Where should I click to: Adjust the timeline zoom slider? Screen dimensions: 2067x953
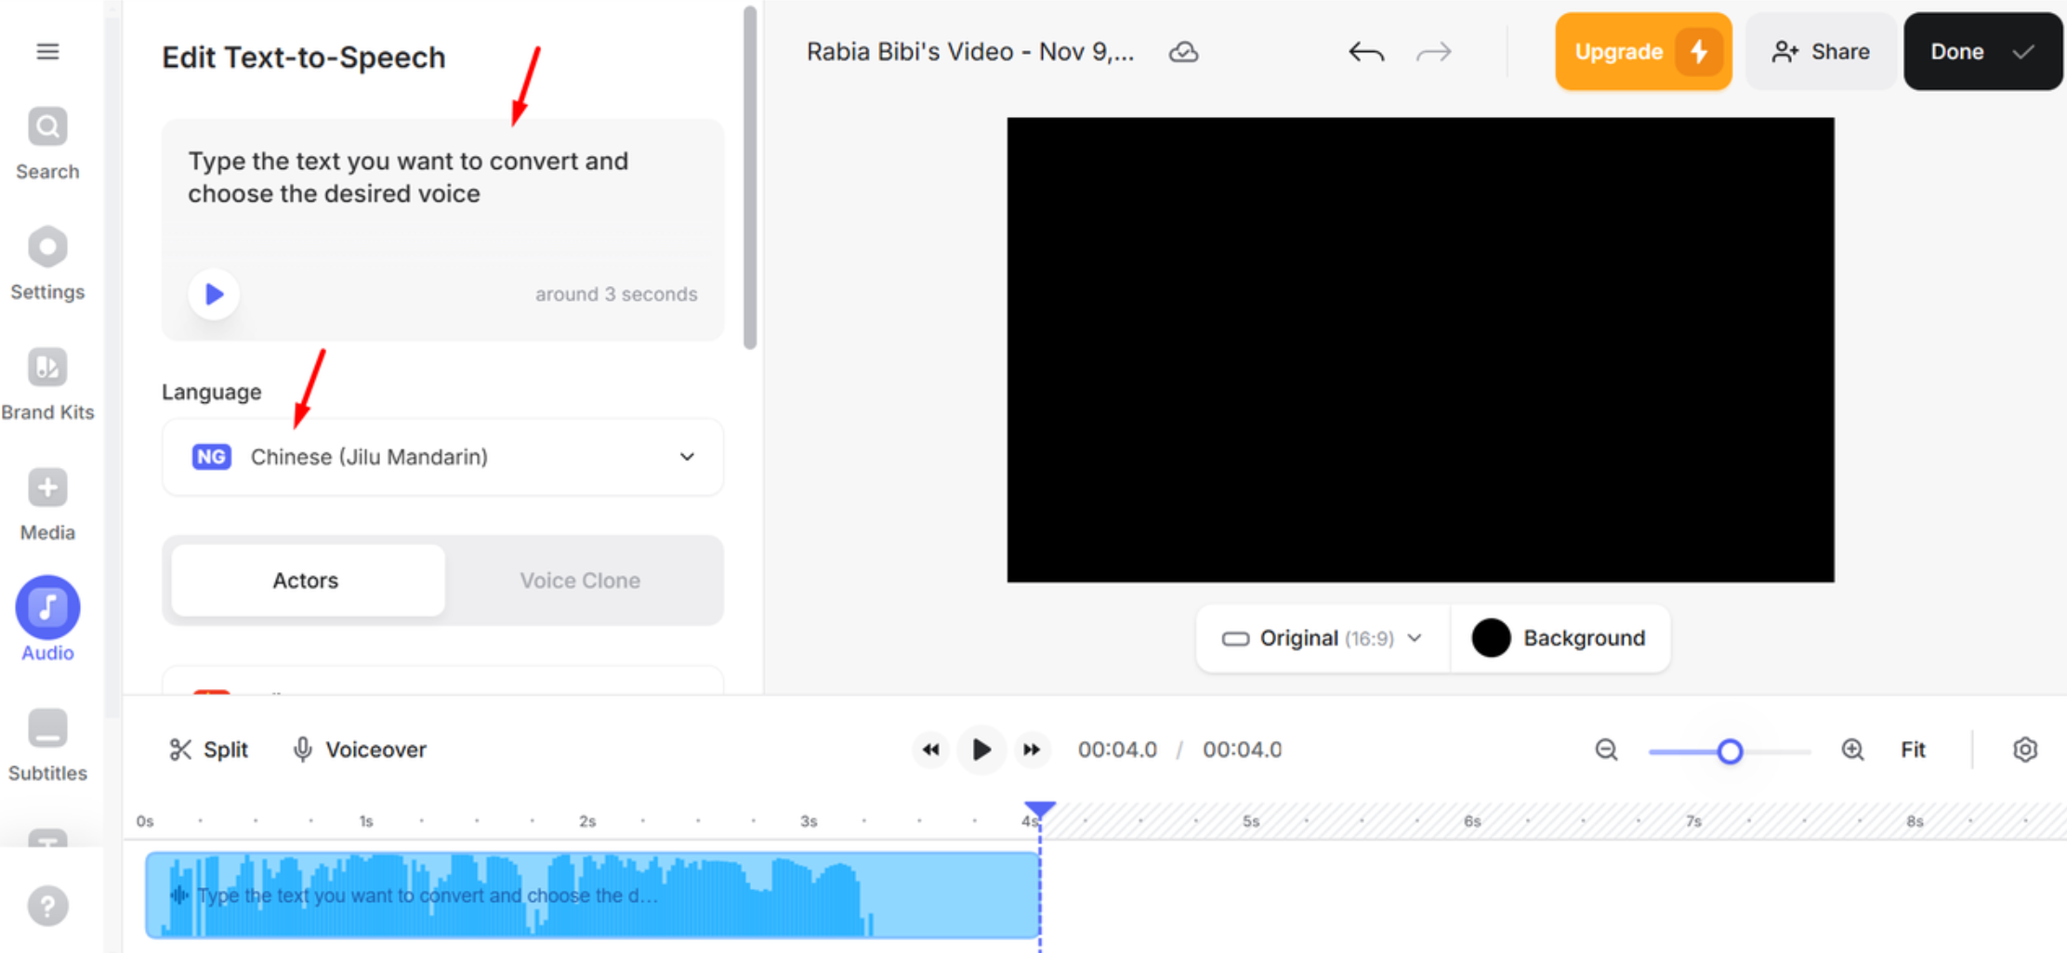tap(1731, 751)
